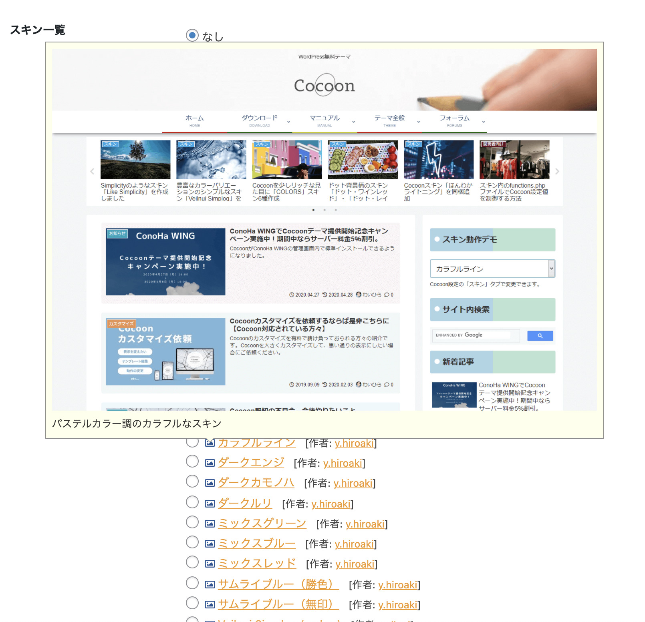Click preview image icon beside ダークルリ
Screen dimensions: 645x622
210,504
